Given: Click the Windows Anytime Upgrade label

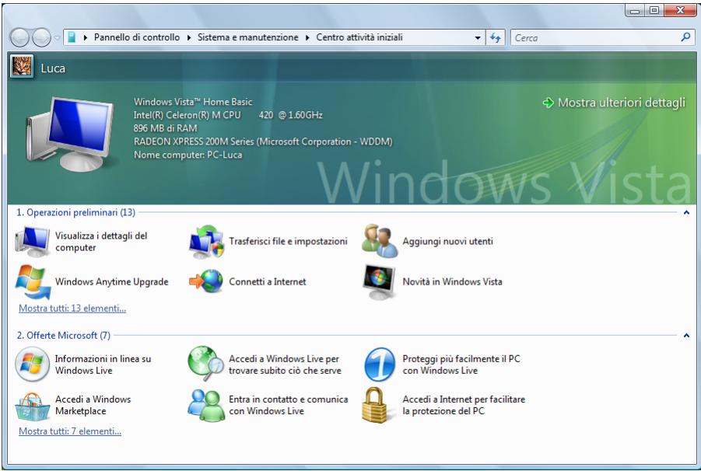Looking at the screenshot, I should pyautogui.click(x=112, y=281).
